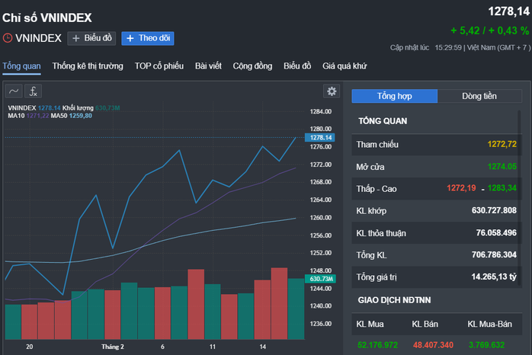This screenshot has width=532, height=355.
Task: Click the GIAO DỊCH NĐTNN section heading
Action: pos(394,300)
